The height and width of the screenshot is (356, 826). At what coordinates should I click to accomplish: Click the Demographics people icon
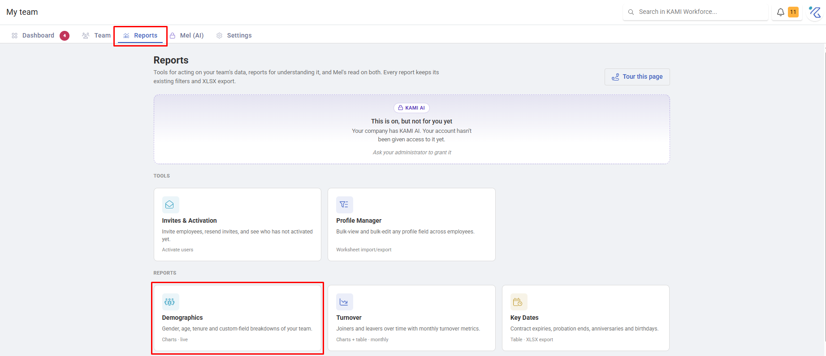170,302
